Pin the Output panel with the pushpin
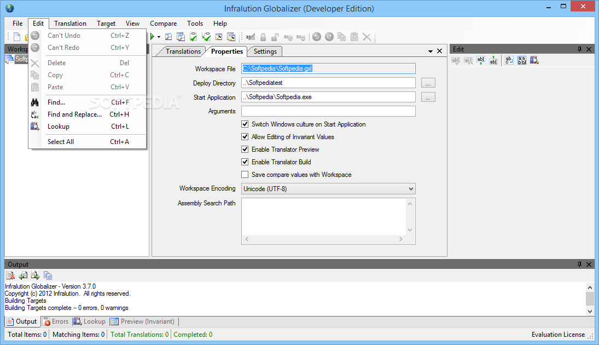Viewport: 599px width, 345px height. click(579, 264)
